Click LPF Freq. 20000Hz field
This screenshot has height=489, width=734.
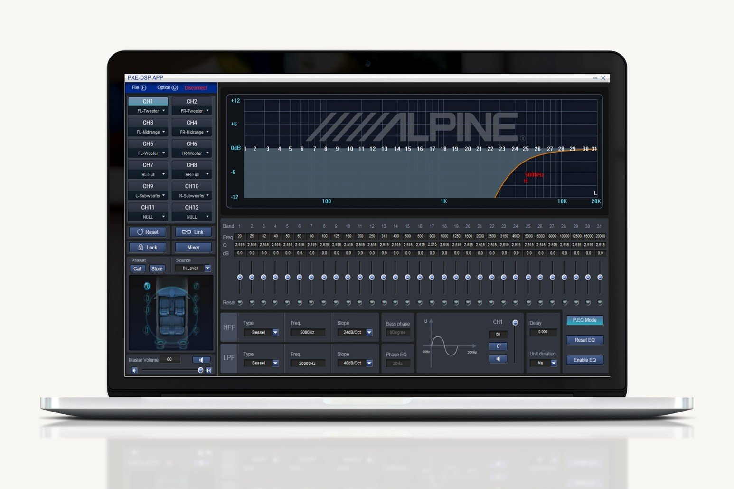click(307, 363)
